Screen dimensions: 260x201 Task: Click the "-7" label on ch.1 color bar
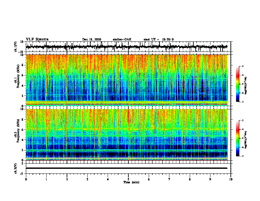242,102
